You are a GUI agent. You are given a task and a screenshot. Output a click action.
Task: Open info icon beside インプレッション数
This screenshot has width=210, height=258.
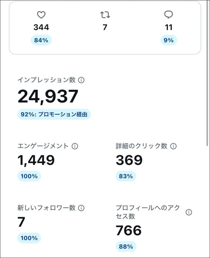click(x=81, y=80)
